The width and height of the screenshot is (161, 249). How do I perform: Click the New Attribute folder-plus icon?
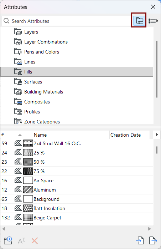click(x=8, y=240)
